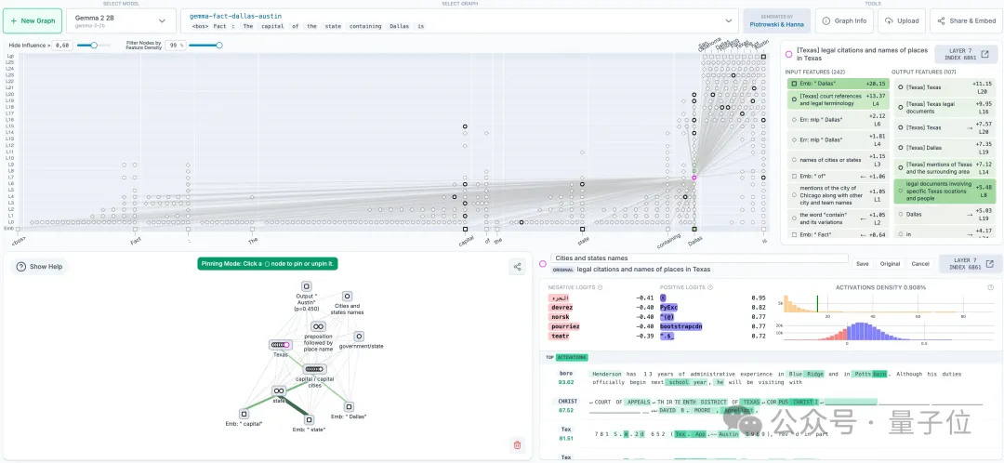The width and height of the screenshot is (1004, 463).
Task: Click the share icon in subgraph panel
Action: [517, 267]
